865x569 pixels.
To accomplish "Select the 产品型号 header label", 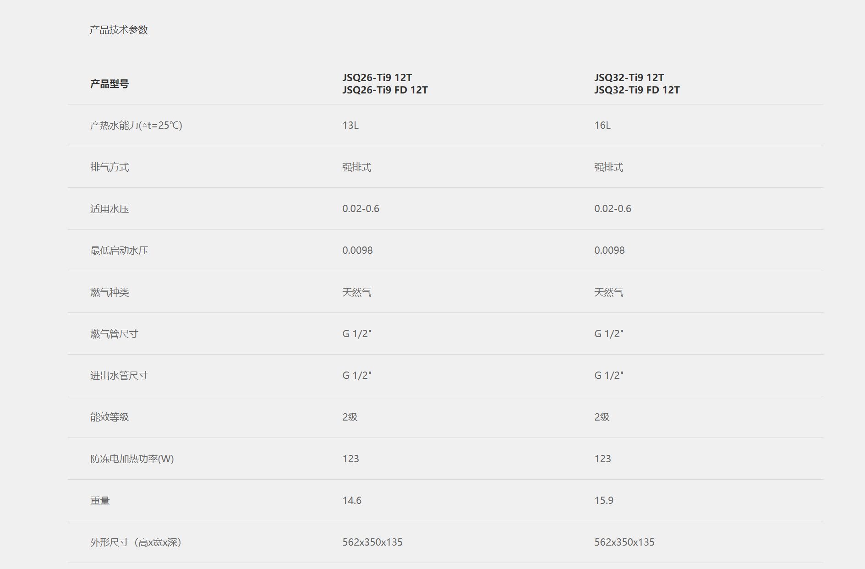I will click(109, 84).
